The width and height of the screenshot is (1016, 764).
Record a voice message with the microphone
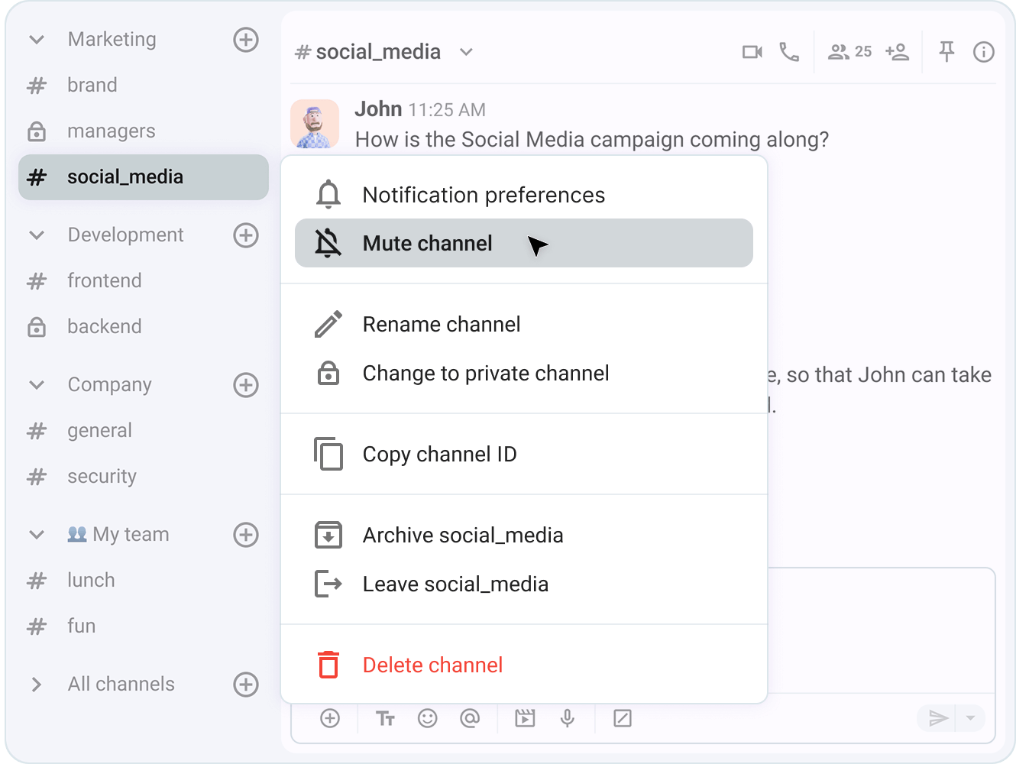(568, 718)
